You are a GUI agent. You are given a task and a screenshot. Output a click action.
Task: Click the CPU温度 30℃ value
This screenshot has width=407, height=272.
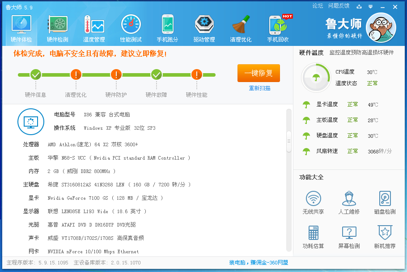point(372,72)
